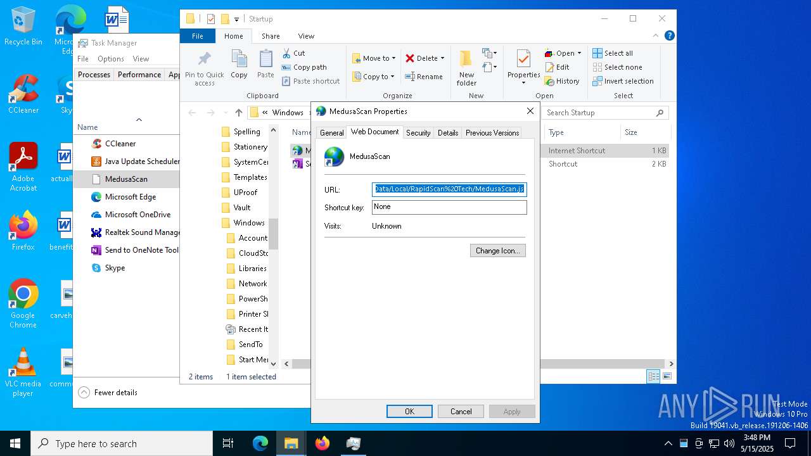Image resolution: width=811 pixels, height=456 pixels.
Task: Open VLC media player desktop shortcut
Action: [23, 372]
